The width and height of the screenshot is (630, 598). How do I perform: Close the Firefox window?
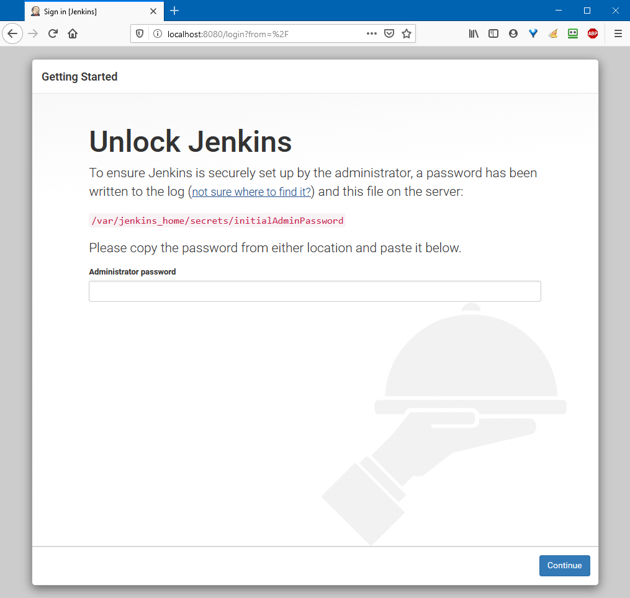(616, 11)
